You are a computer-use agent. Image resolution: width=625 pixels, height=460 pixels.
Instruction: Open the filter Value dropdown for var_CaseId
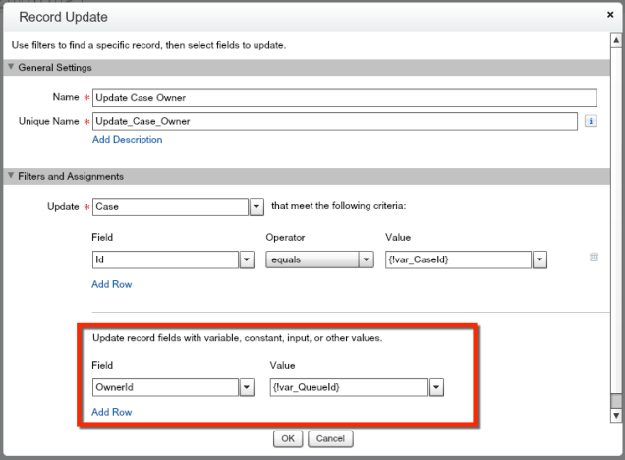coord(540,259)
